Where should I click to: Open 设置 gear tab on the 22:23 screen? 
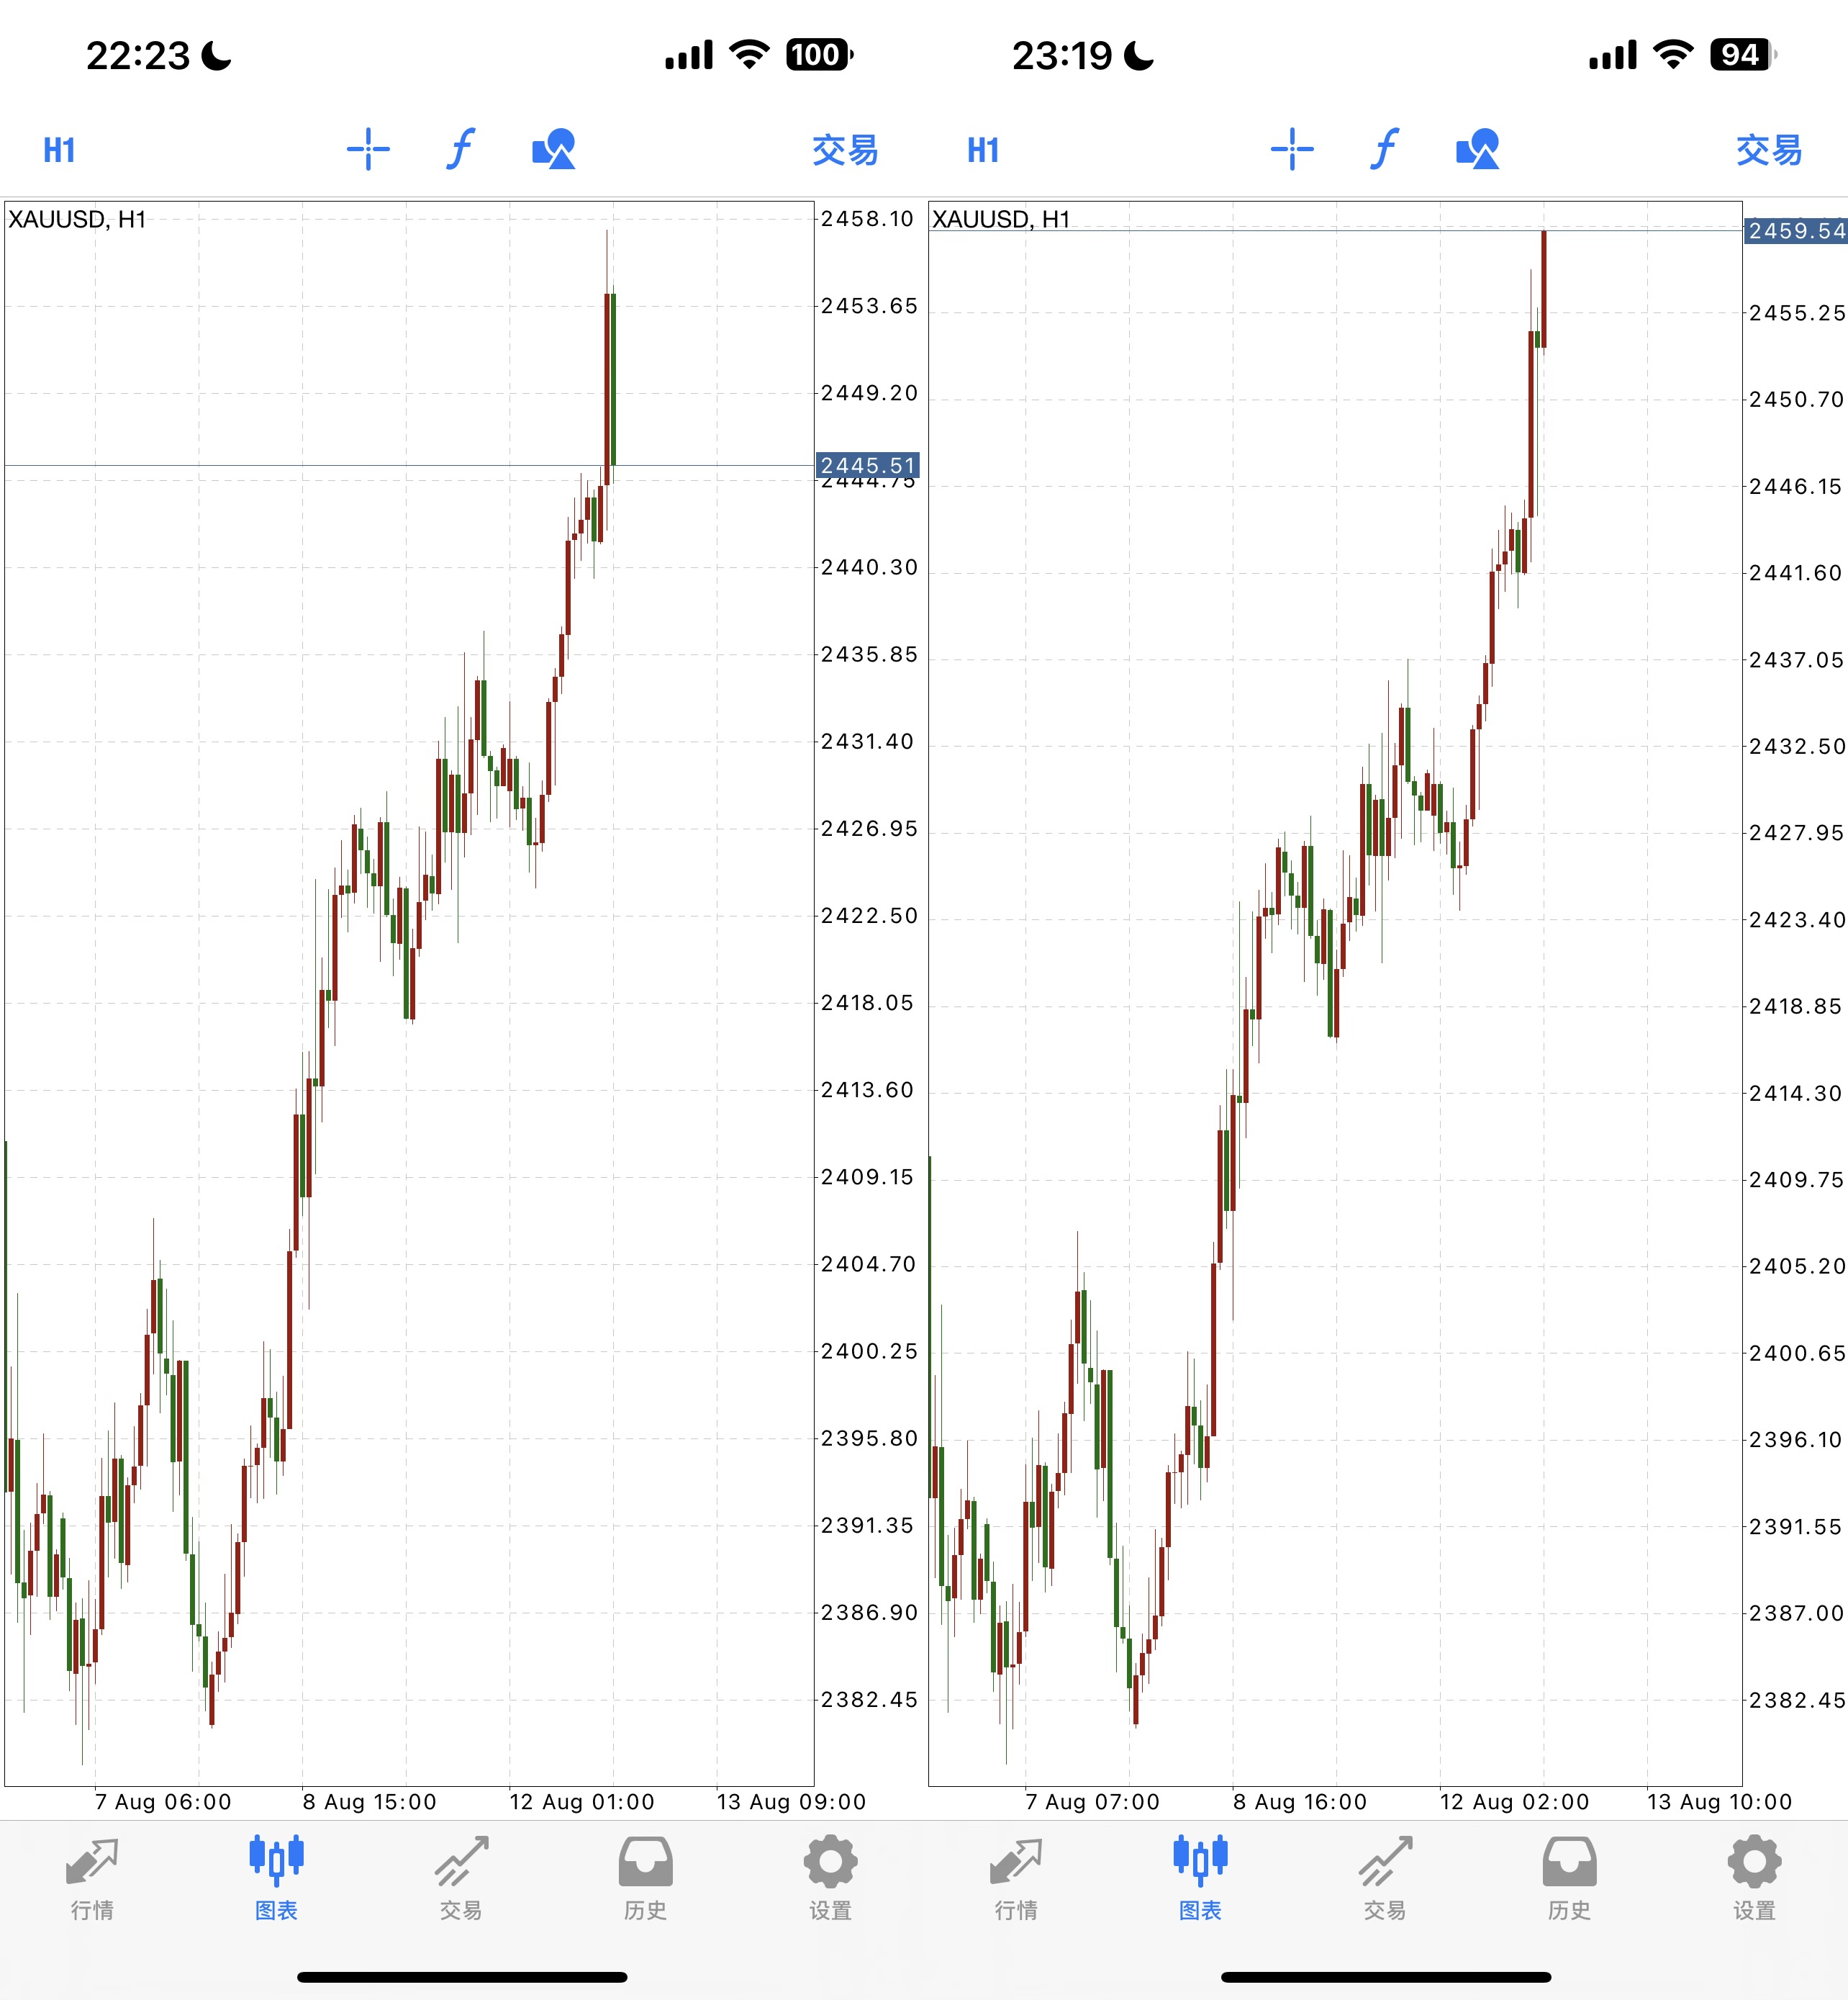tap(830, 1877)
